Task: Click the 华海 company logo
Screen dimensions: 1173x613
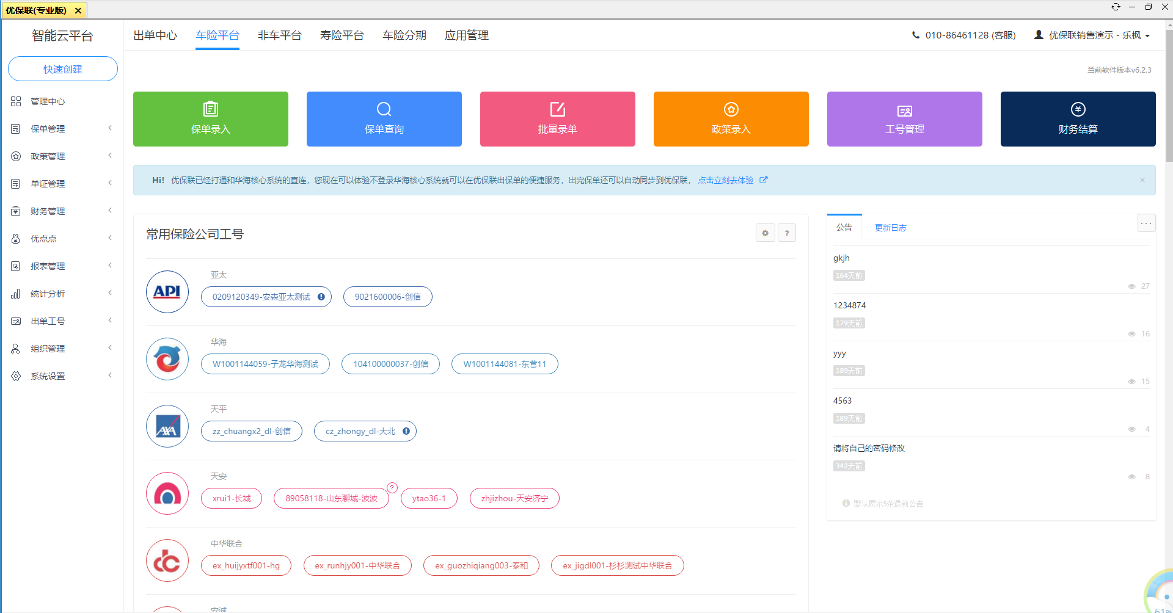Action: click(x=167, y=359)
